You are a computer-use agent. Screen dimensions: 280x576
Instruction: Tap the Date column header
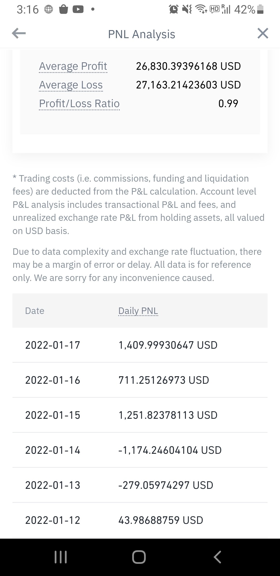pos(35,311)
